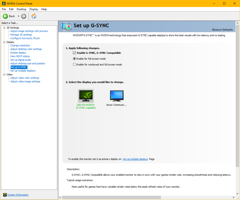Viewport: 240px width, 200px height.
Task: Open View HDCP status task
Action: [x=20, y=56]
